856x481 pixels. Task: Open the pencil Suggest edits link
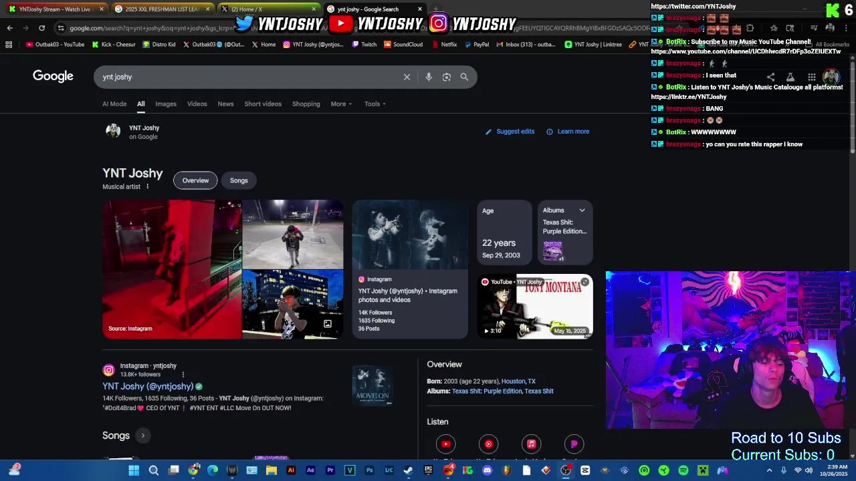pyautogui.click(x=510, y=132)
